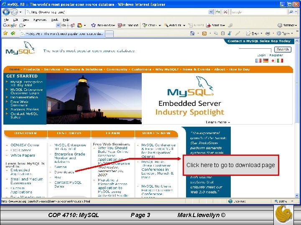Expand the Print button dropdown arrow
Viewport: 301px width, 225px height.
coord(273,33)
